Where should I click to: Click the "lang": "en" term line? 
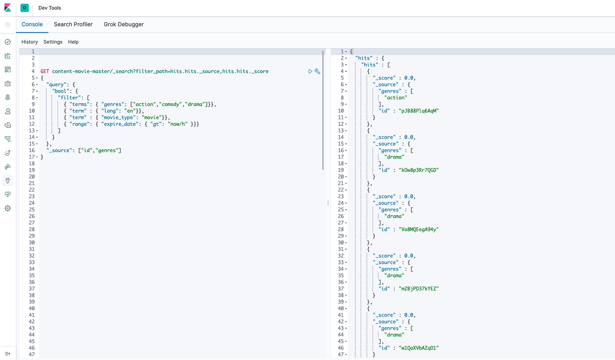104,111
